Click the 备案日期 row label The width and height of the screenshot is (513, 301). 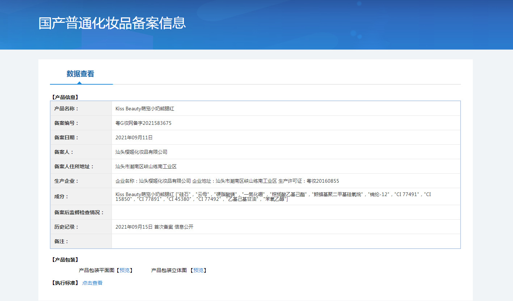66,137
